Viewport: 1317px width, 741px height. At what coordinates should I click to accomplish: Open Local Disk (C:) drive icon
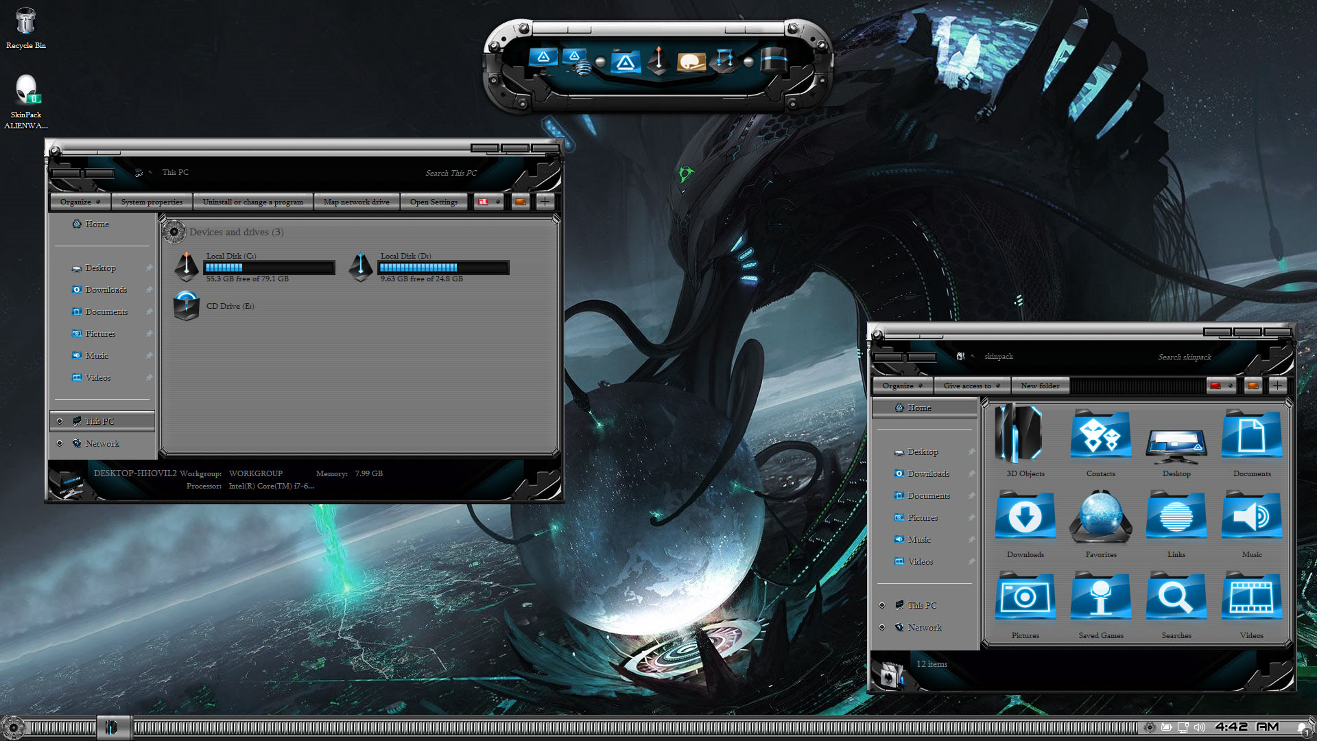click(x=187, y=267)
